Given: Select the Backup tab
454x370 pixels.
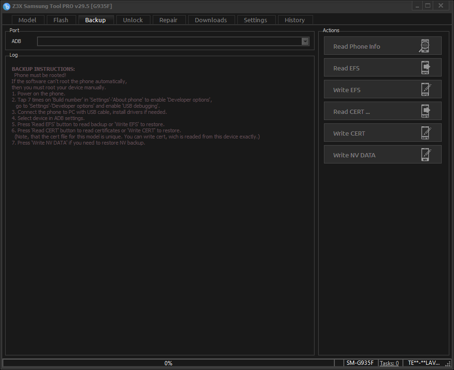Looking at the screenshot, I should pos(96,20).
